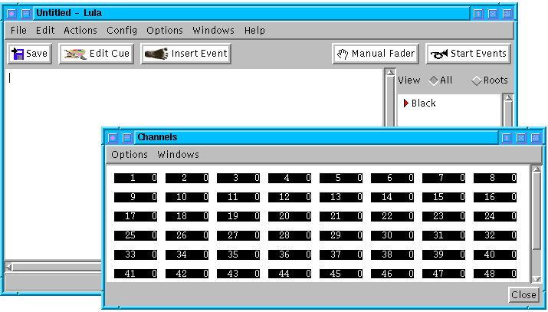Image resolution: width=548 pixels, height=312 pixels.
Task: Click the Channels window menu icon in title bar
Action: coord(113,138)
